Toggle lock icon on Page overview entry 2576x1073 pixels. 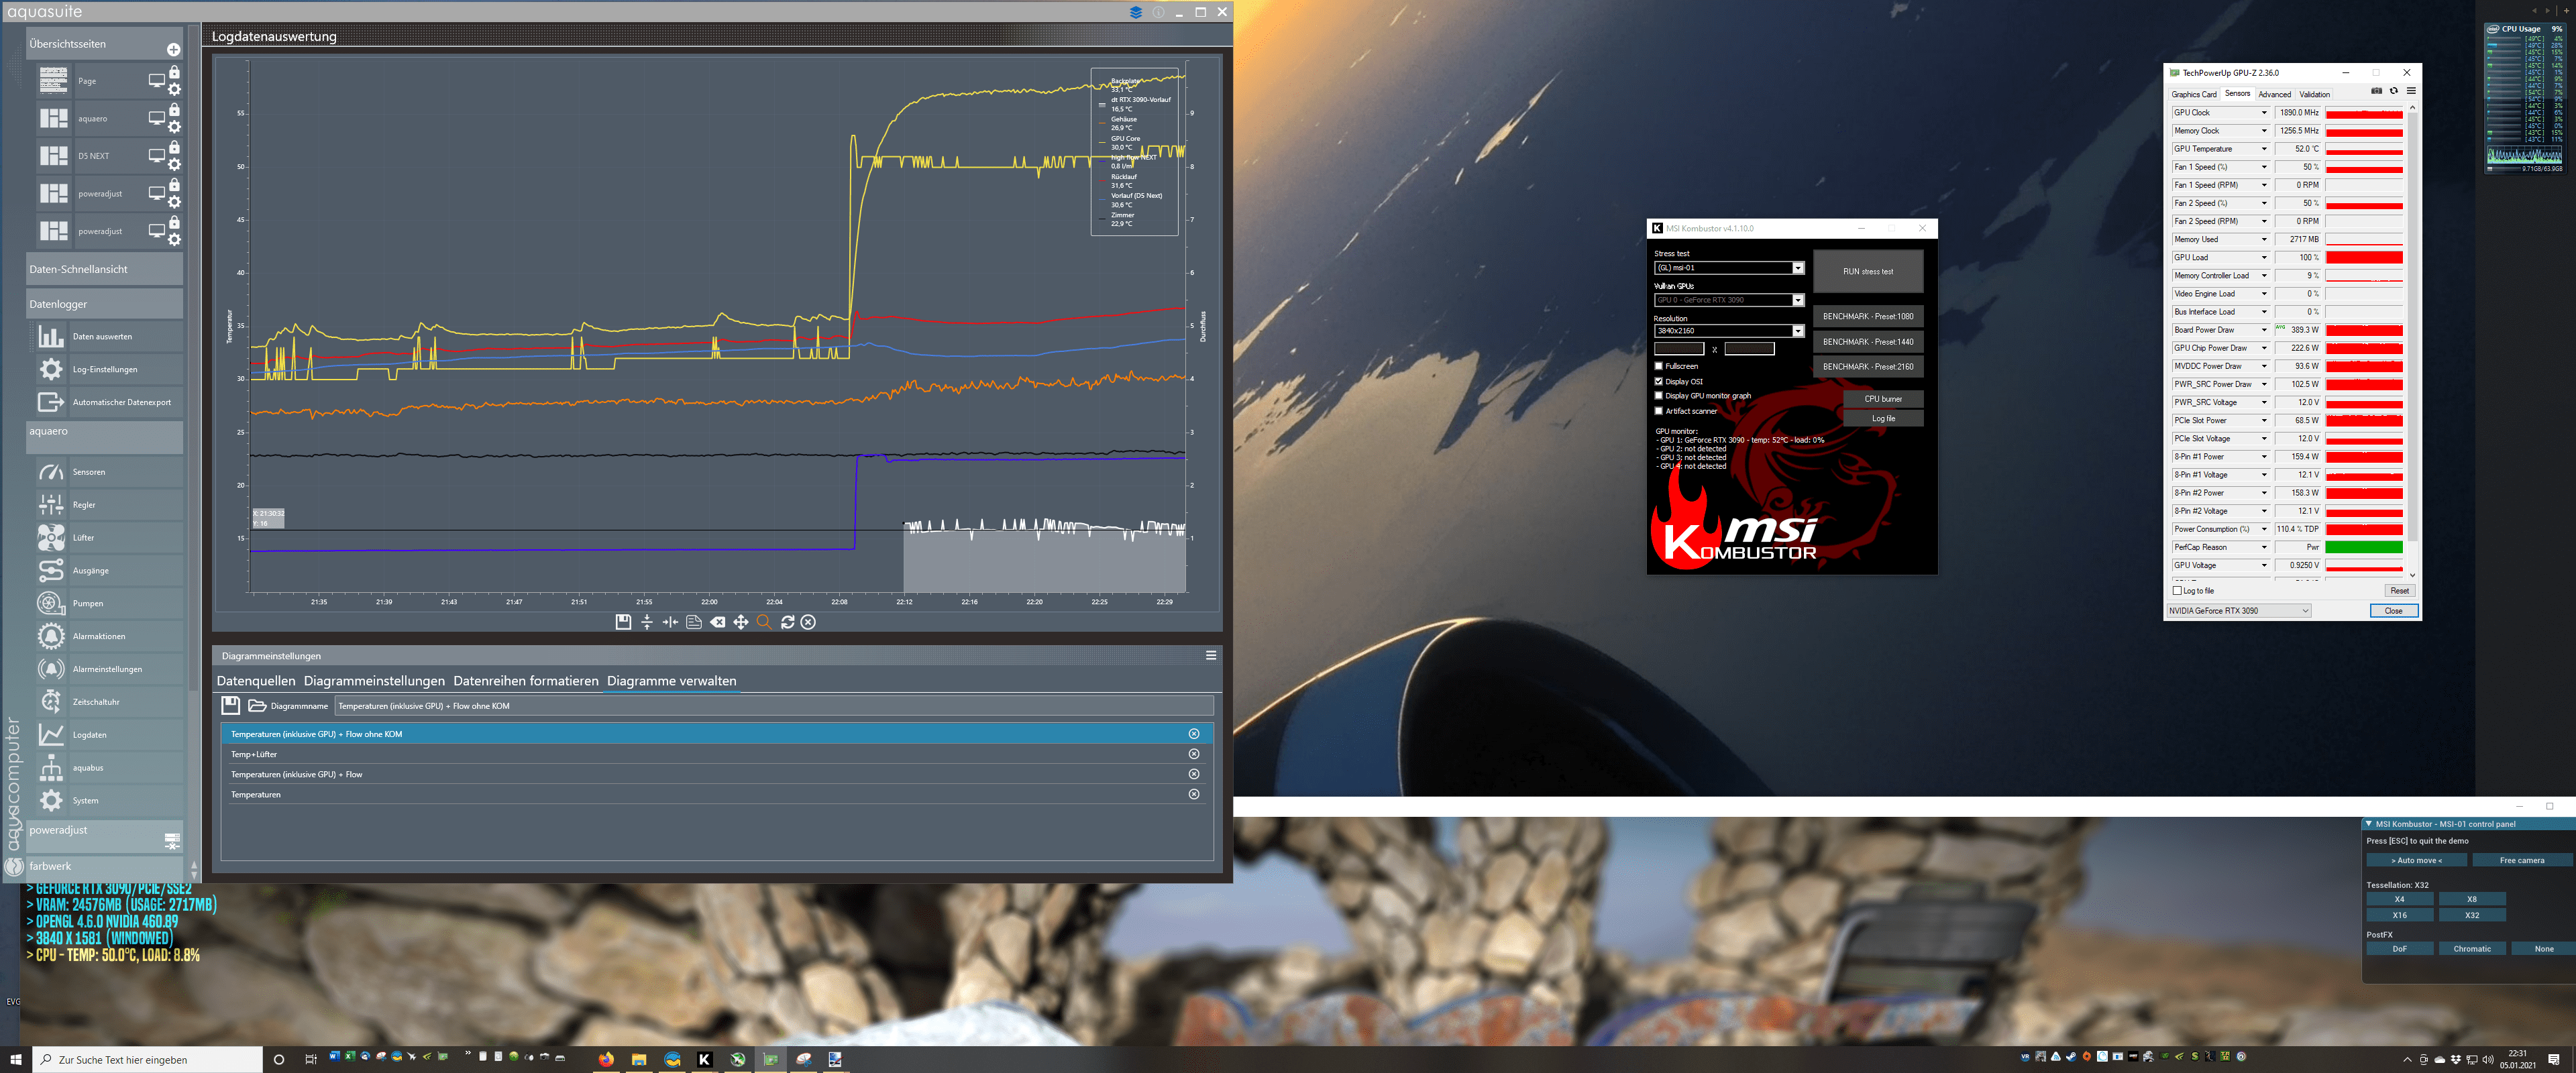pyautogui.click(x=174, y=72)
